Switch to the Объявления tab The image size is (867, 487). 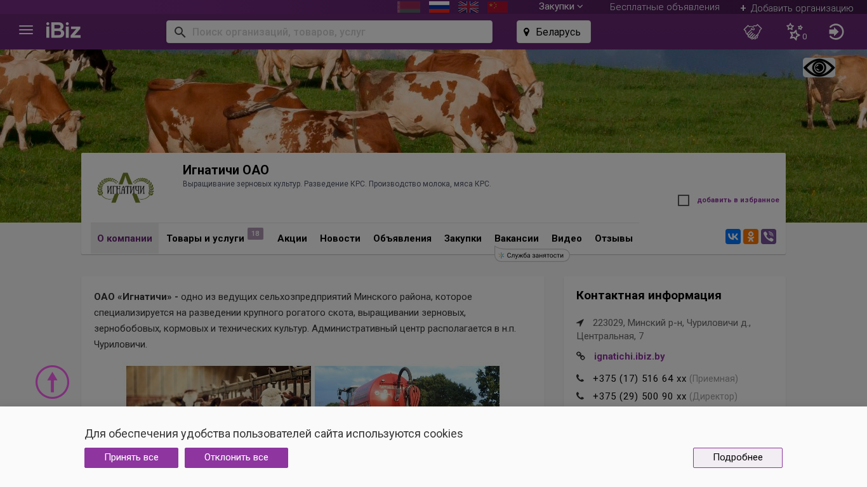pos(402,238)
